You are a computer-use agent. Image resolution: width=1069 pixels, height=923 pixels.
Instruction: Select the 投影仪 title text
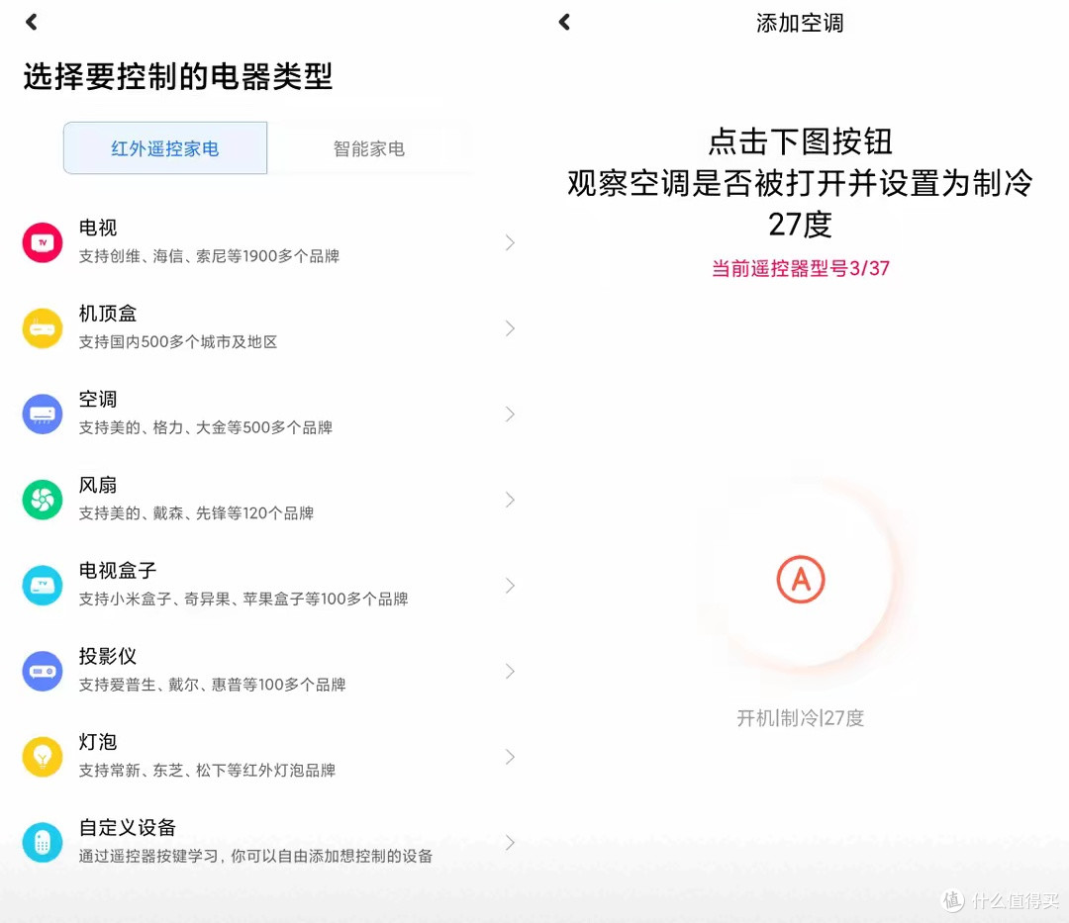click(108, 656)
